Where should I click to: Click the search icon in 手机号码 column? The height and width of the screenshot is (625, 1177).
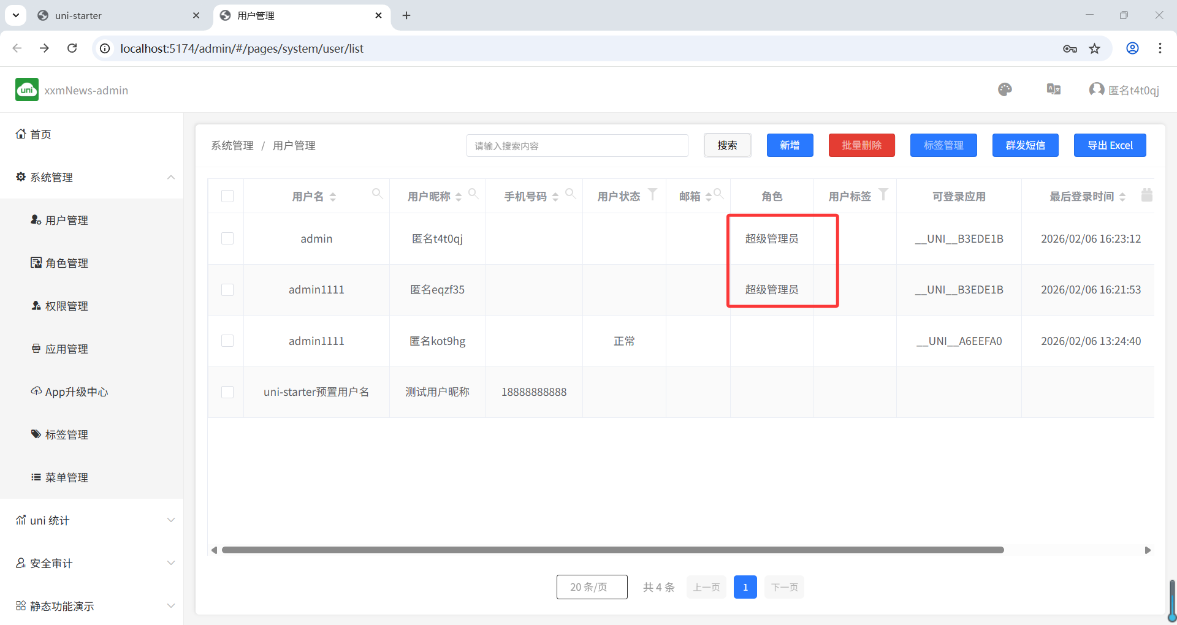pos(570,194)
